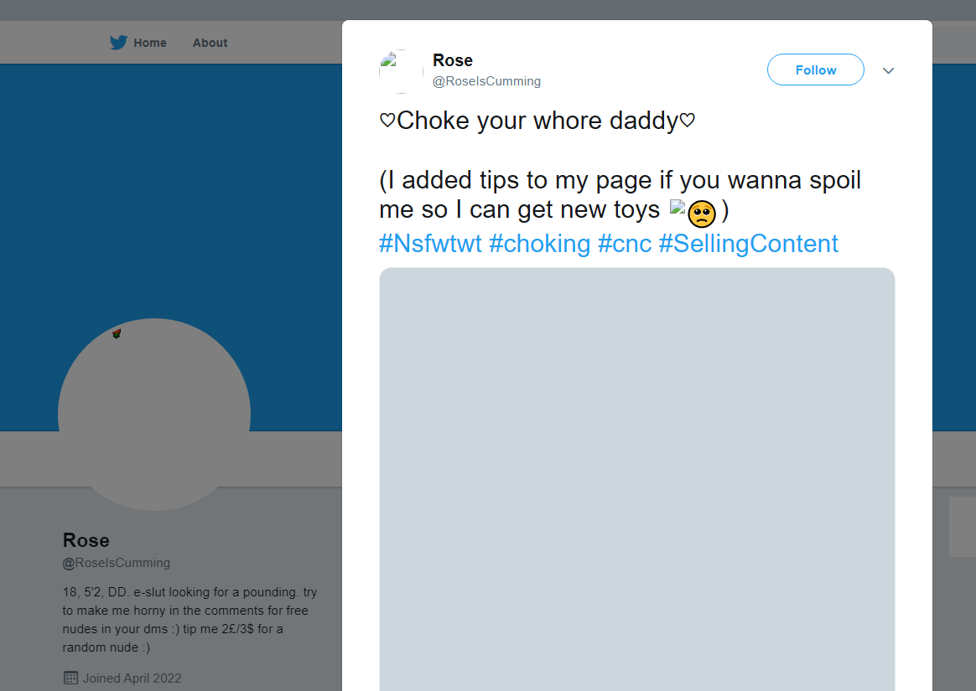Screen dimensions: 976x691
Task: Click the calendar icon beside Joined April 2022
Action: [x=70, y=678]
